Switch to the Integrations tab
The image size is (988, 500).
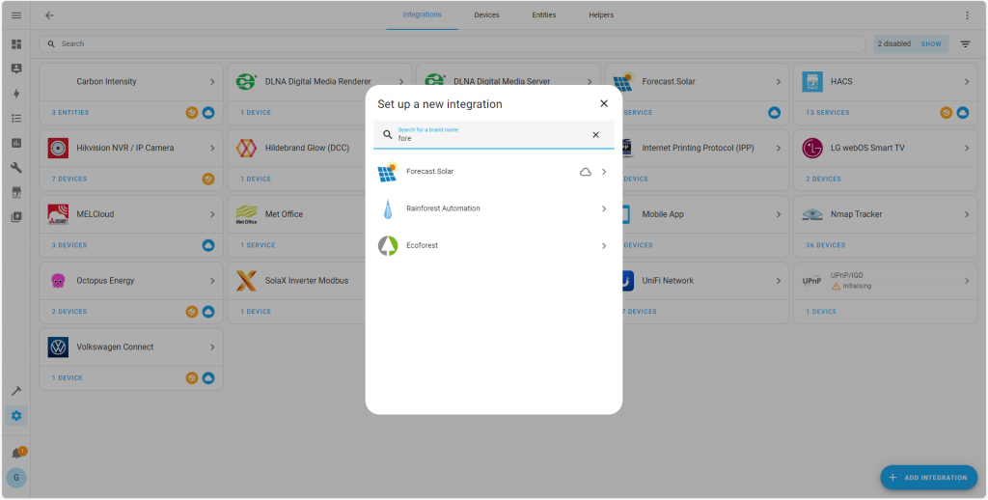click(x=423, y=14)
